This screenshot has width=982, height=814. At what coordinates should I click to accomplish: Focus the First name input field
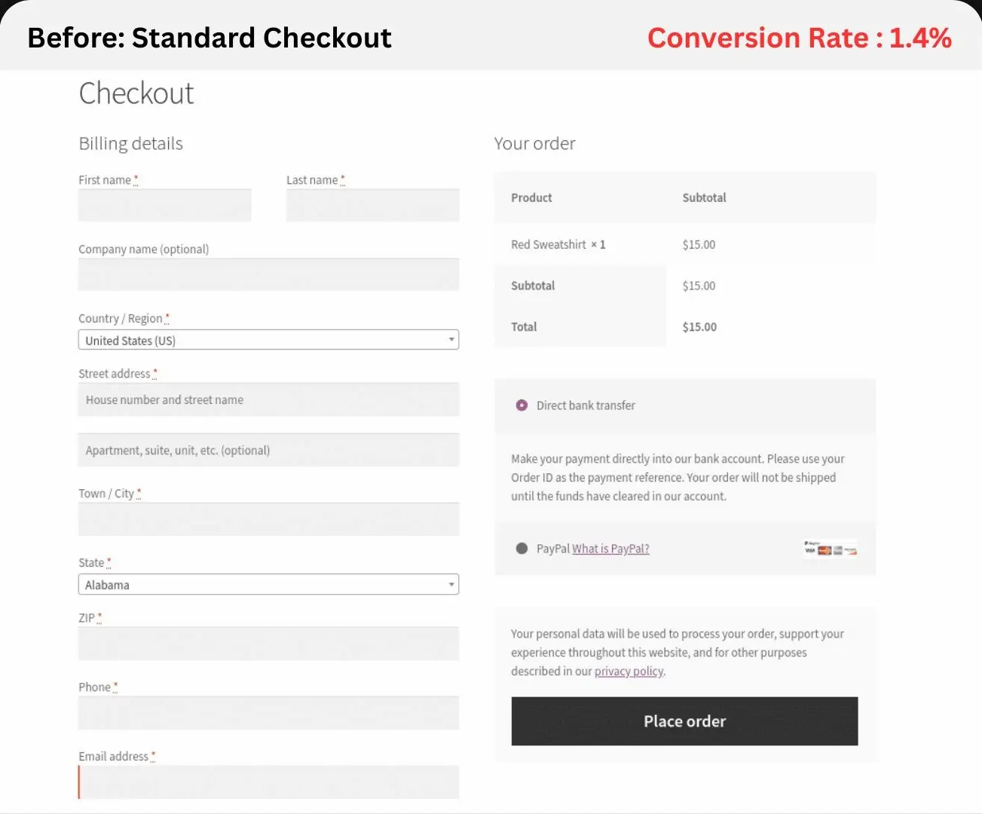164,205
